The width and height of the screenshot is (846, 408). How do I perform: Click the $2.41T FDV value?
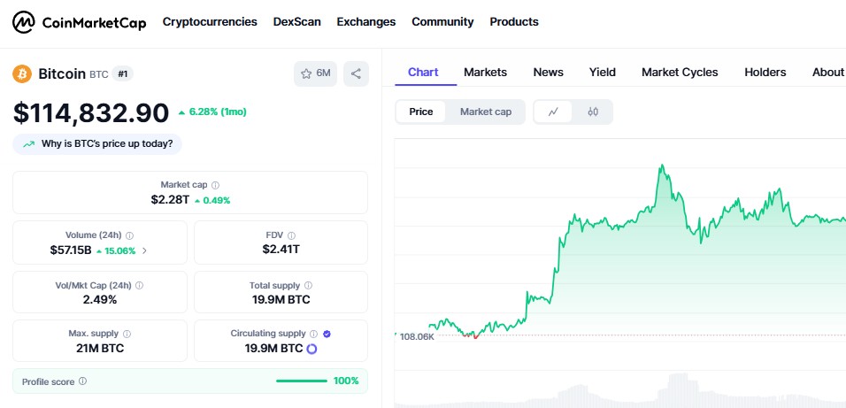[x=281, y=250]
